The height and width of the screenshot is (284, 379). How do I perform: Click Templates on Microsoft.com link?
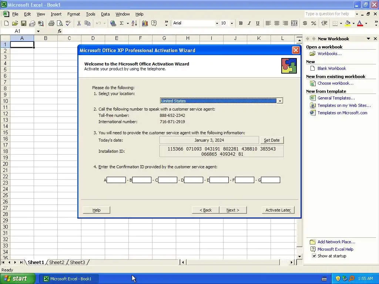[x=342, y=113]
